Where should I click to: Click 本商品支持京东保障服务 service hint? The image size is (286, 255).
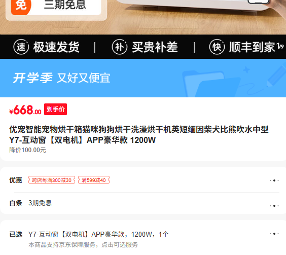pyautogui.click(x=83, y=244)
